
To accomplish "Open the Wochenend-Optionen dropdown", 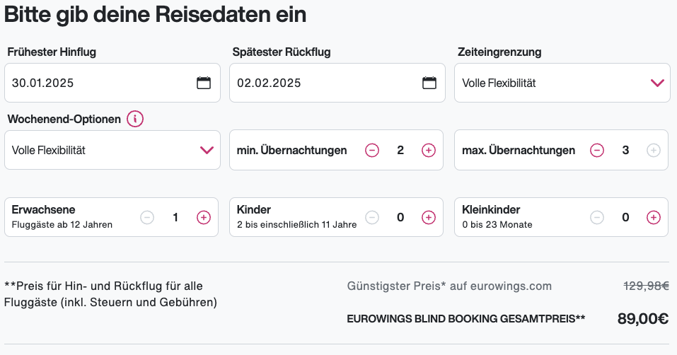I will (x=110, y=150).
